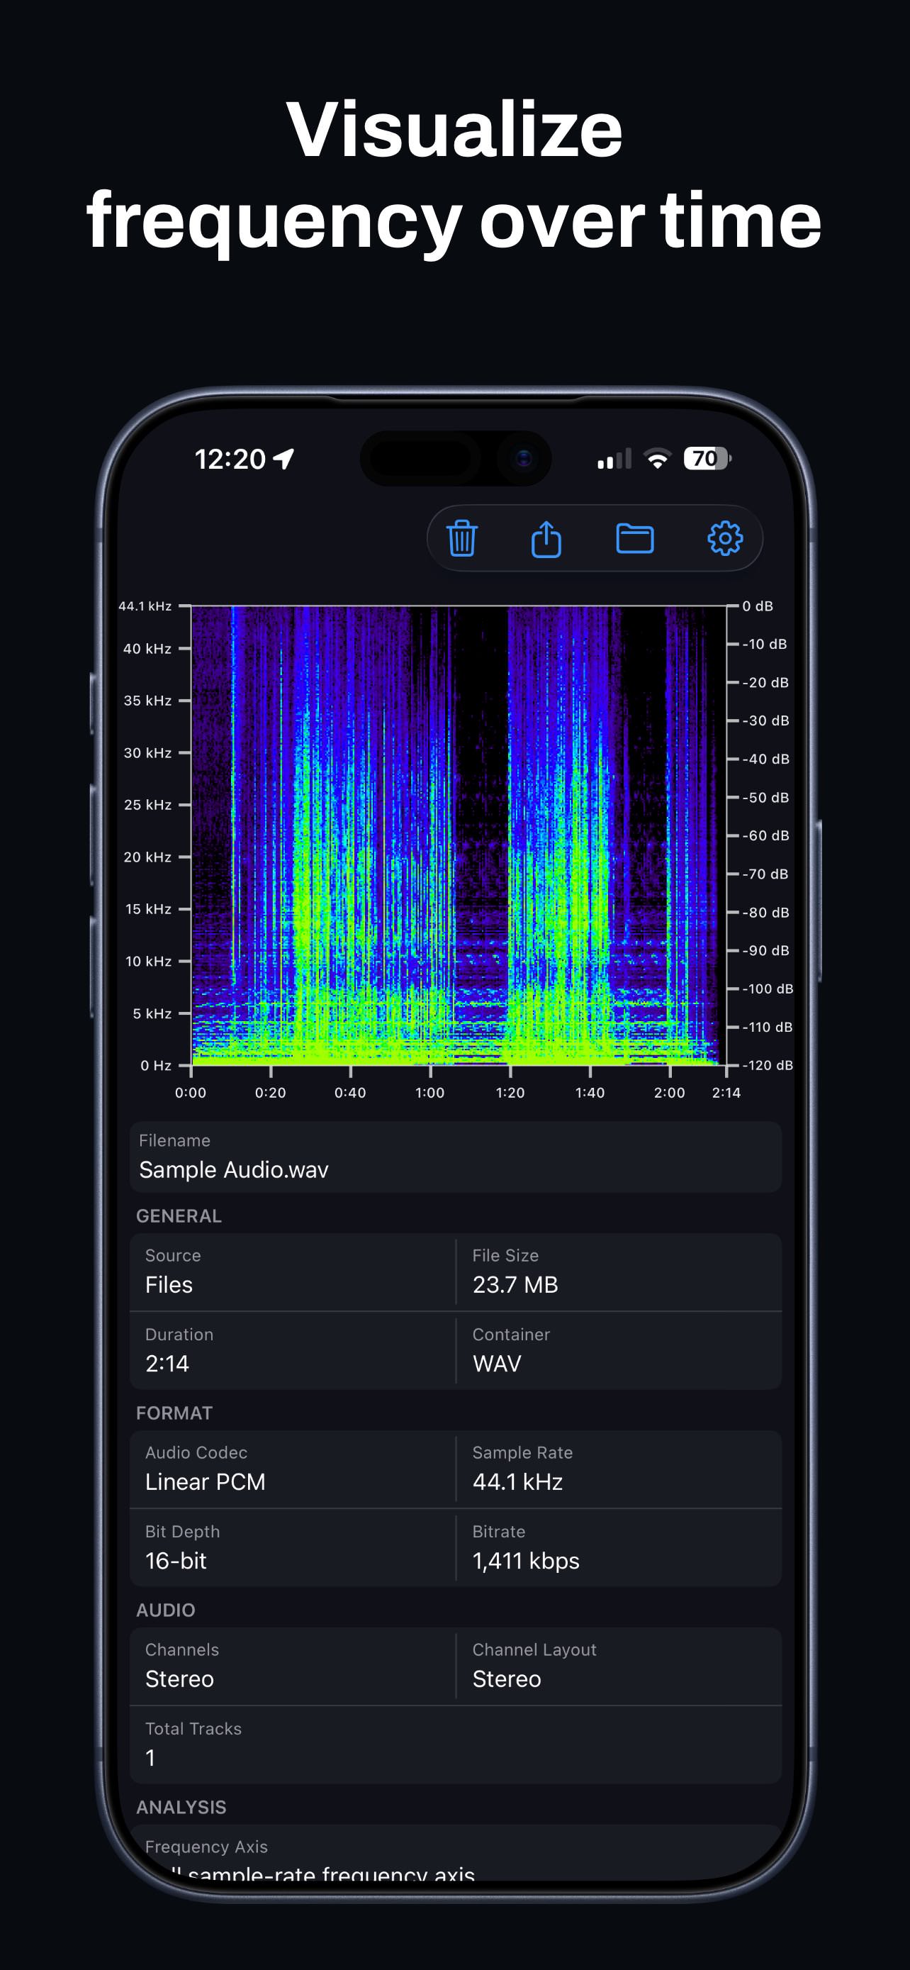Image resolution: width=910 pixels, height=1970 pixels.
Task: Tap the 1:00 time axis marker
Action: point(429,1093)
